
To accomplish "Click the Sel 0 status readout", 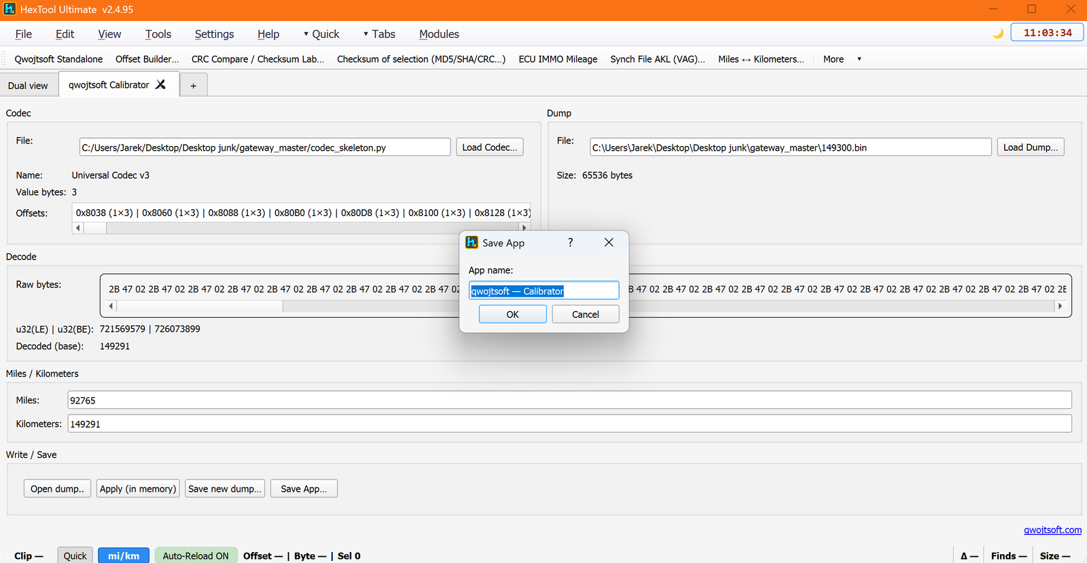I will 349,556.
